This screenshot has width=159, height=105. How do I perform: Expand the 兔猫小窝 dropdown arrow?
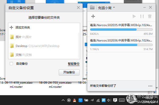point(114,7)
